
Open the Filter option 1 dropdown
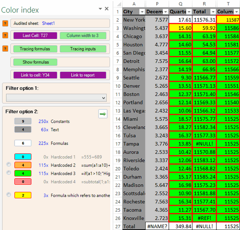pos(56,98)
